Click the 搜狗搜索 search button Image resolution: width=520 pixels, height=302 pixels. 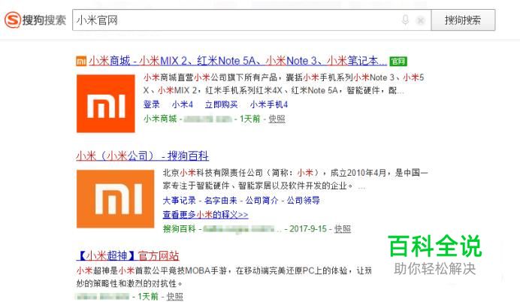click(463, 20)
